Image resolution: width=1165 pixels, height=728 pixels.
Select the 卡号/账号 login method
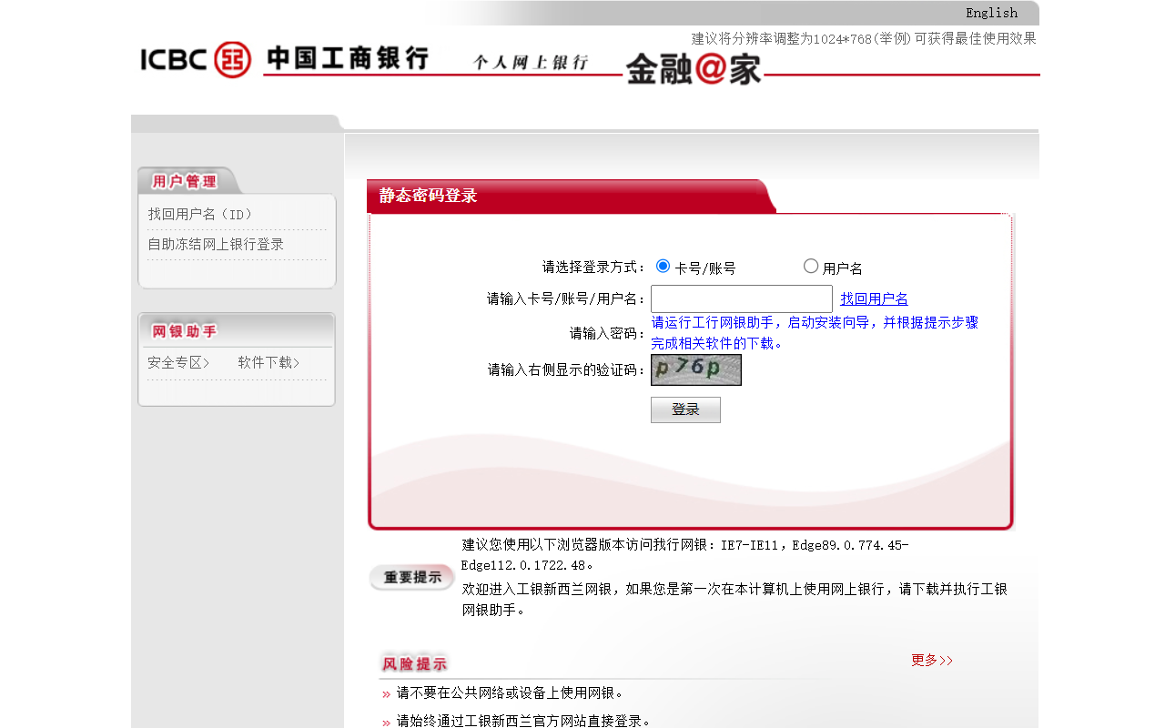pyautogui.click(x=663, y=266)
